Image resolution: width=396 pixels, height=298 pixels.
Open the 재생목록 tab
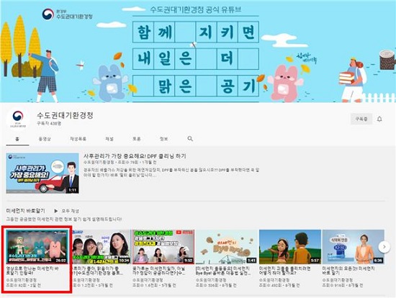pos(78,139)
